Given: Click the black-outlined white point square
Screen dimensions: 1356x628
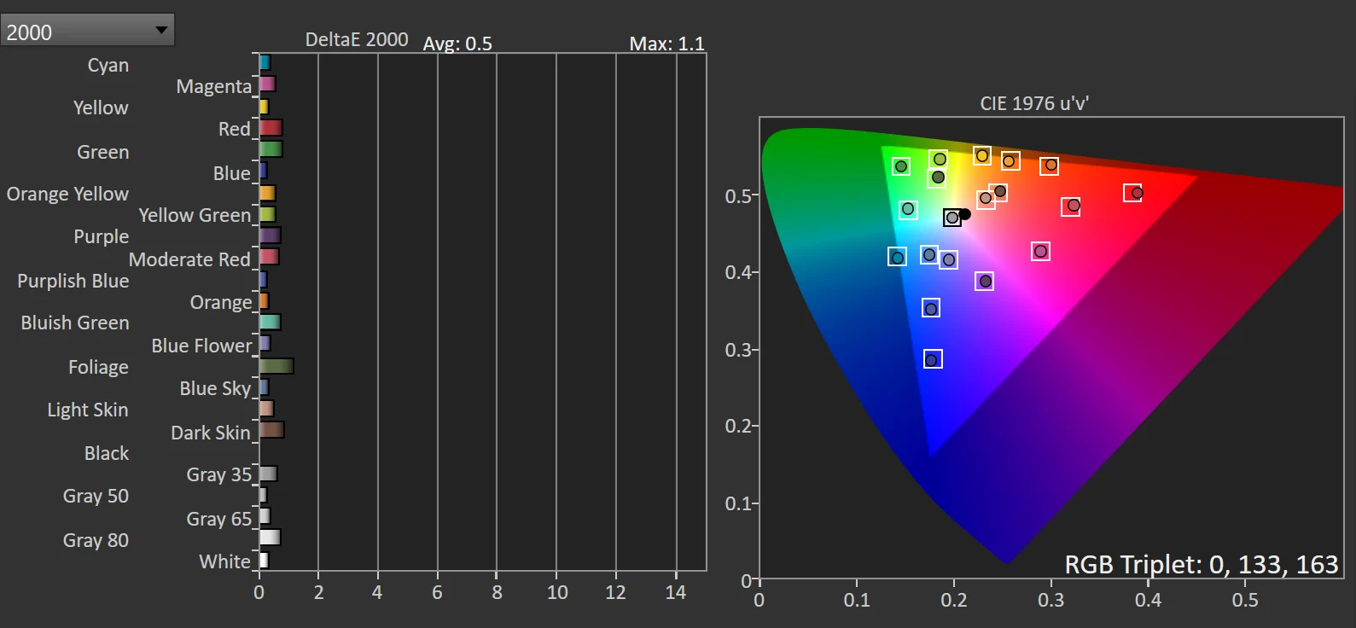Looking at the screenshot, I should point(952,218).
